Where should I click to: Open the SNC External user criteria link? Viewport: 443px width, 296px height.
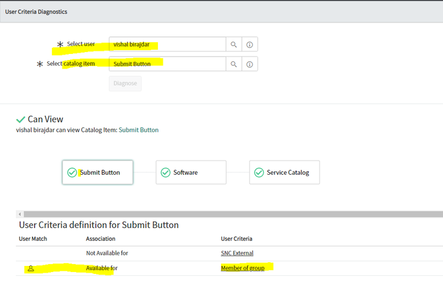pos(237,253)
